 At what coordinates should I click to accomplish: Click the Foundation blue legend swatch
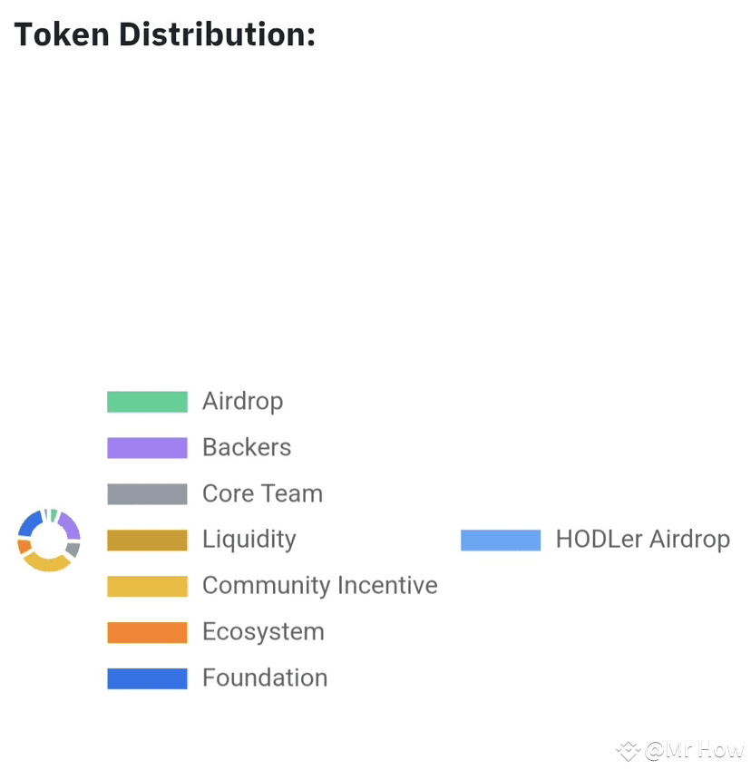point(147,678)
